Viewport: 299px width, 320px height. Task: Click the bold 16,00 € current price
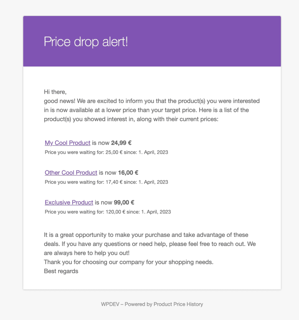(x=128, y=172)
